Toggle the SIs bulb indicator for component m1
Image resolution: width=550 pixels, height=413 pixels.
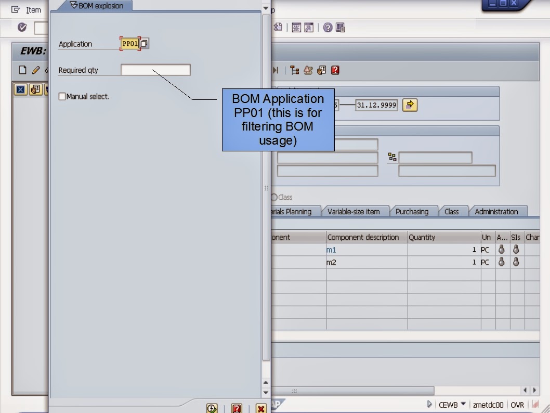point(516,249)
